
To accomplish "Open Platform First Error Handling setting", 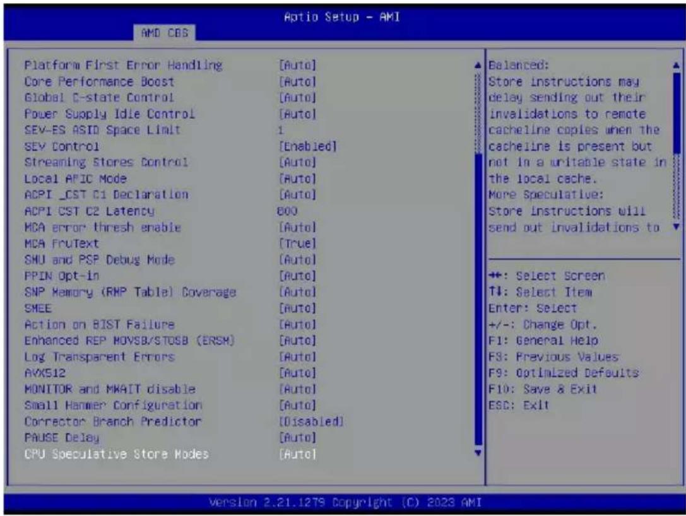I will (123, 66).
